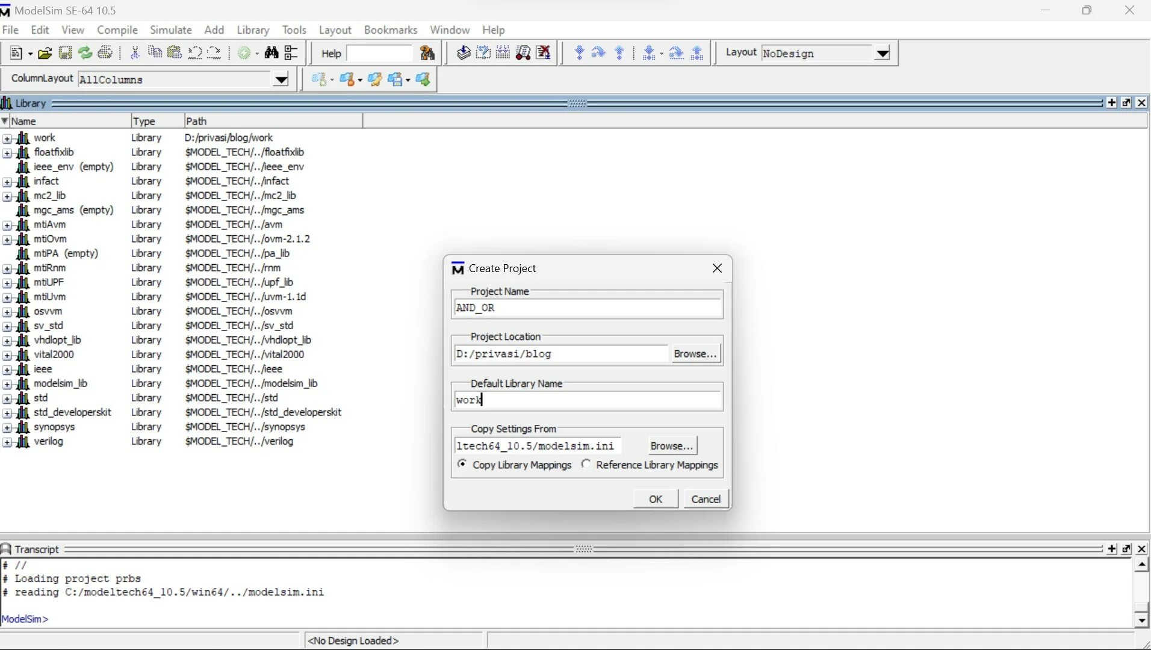Click the Transcript scrollbar down arrow
The height and width of the screenshot is (650, 1151).
(x=1141, y=620)
